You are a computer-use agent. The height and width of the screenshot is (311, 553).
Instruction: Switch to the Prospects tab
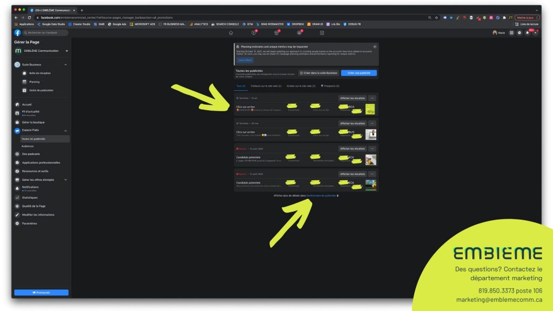330,86
